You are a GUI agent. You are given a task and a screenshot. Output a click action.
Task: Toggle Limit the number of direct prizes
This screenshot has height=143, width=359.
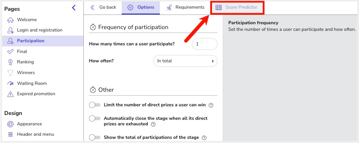pos(95,105)
